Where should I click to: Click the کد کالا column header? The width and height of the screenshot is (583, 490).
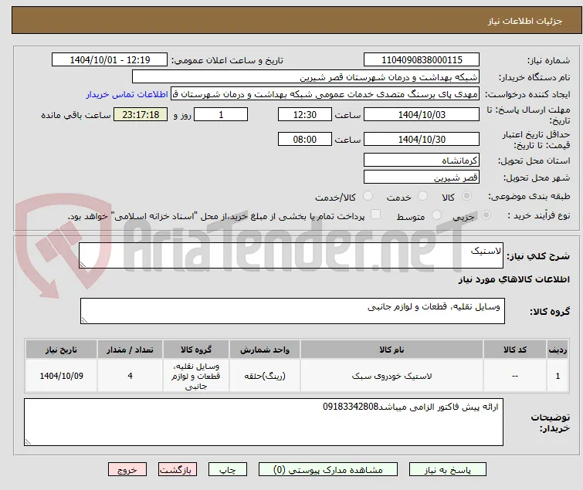click(x=515, y=350)
